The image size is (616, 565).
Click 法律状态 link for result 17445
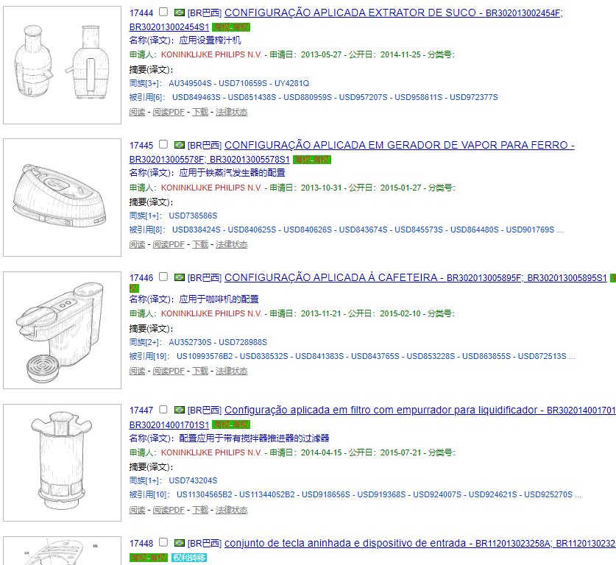[231, 244]
